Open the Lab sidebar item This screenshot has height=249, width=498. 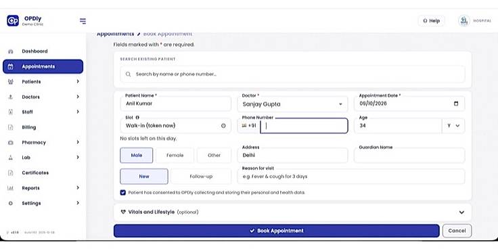pyautogui.click(x=43, y=158)
